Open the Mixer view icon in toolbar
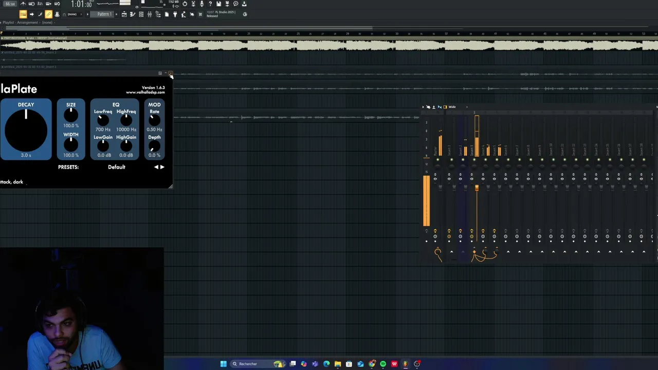This screenshot has width=658, height=370. 150,14
